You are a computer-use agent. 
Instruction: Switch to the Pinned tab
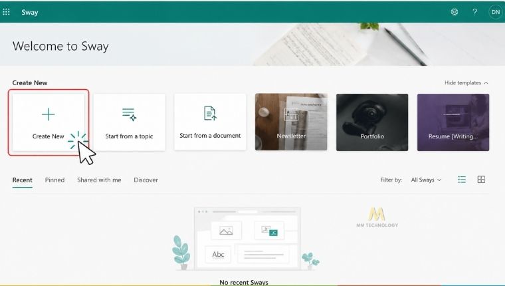tap(54, 180)
